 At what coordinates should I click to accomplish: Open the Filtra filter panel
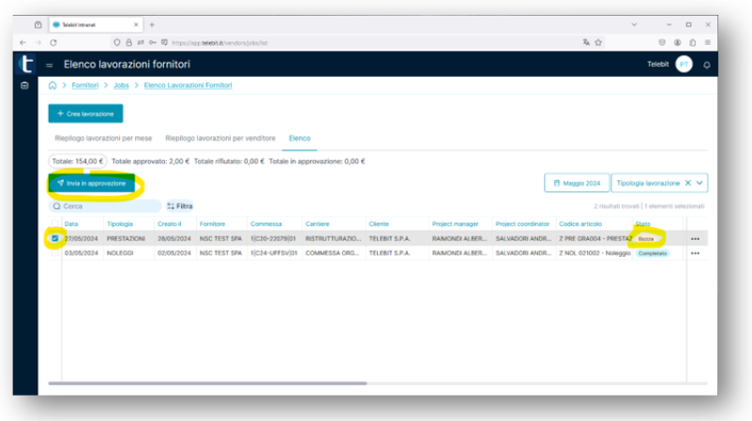[x=179, y=205]
